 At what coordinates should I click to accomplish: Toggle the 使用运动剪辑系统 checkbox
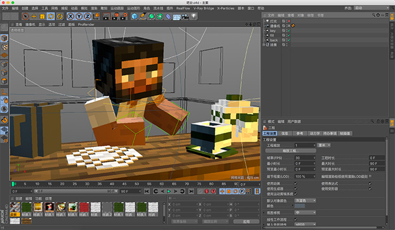(296, 194)
